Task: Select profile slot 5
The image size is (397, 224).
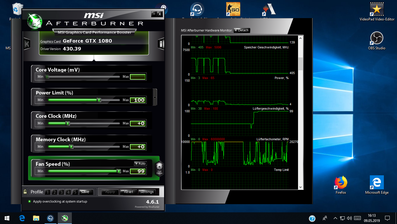Action: point(75,192)
